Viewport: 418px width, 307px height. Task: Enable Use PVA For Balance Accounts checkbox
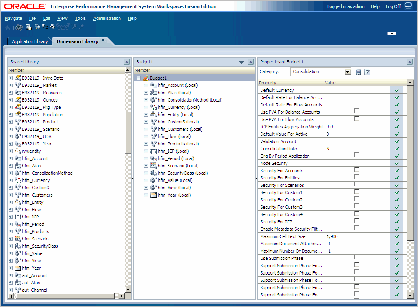click(x=357, y=111)
